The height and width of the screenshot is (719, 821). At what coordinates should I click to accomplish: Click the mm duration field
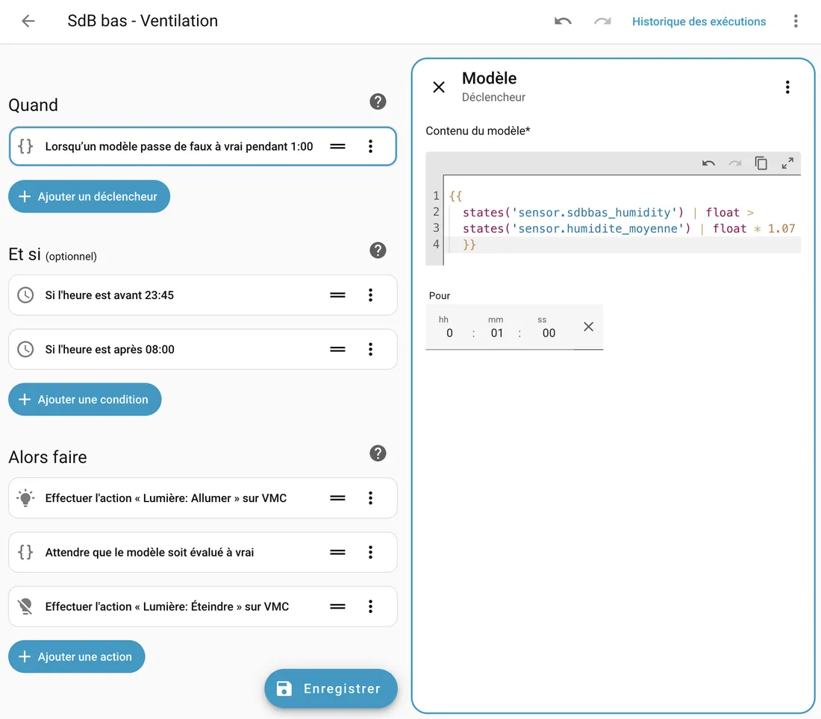tap(496, 333)
